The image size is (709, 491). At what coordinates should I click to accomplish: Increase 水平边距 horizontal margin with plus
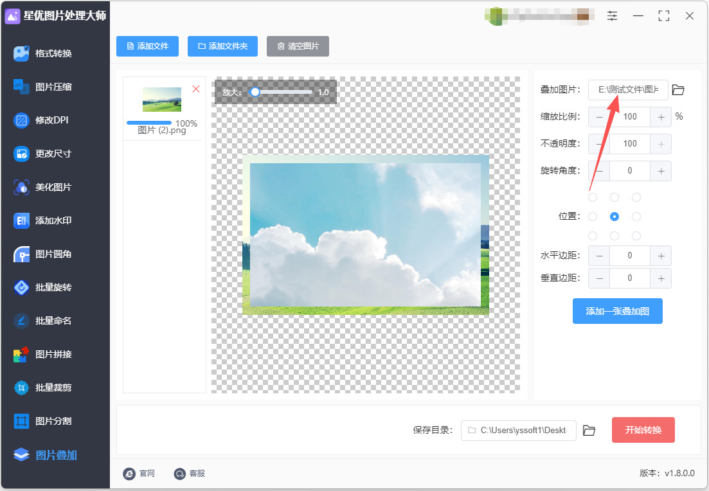pos(661,256)
